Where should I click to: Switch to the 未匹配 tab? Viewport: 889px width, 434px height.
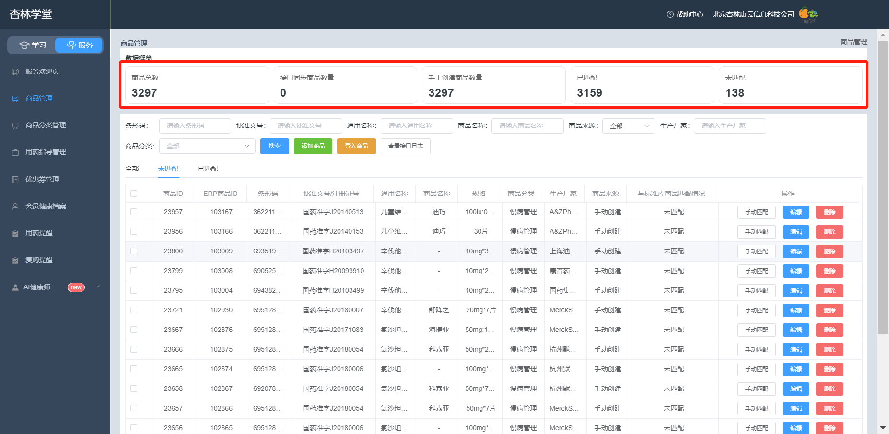168,169
